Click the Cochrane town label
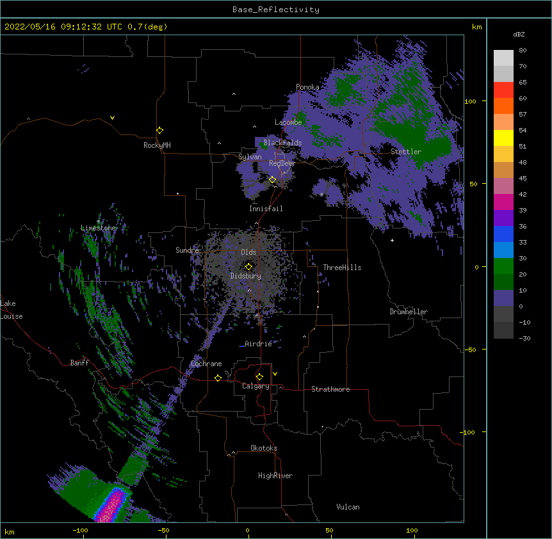Screen dimensions: 552x539 pyautogui.click(x=206, y=364)
